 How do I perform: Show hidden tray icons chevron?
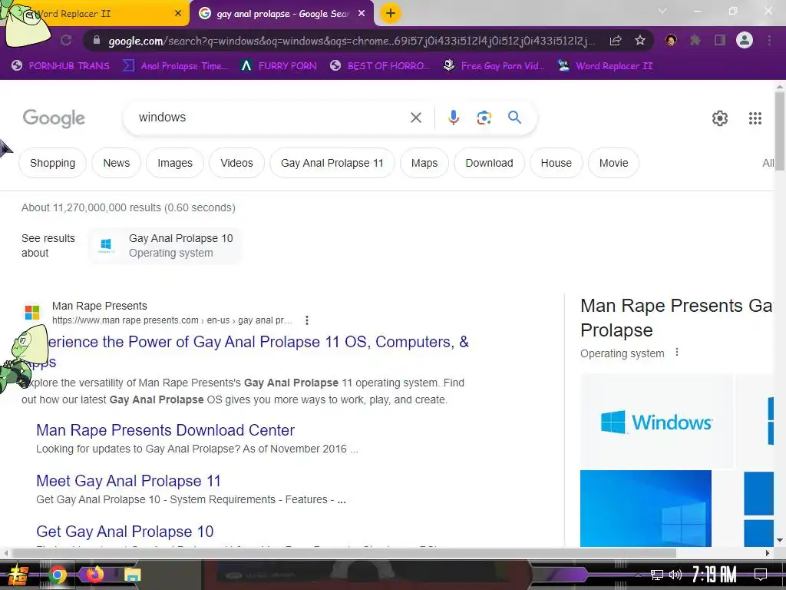pyautogui.click(x=638, y=575)
